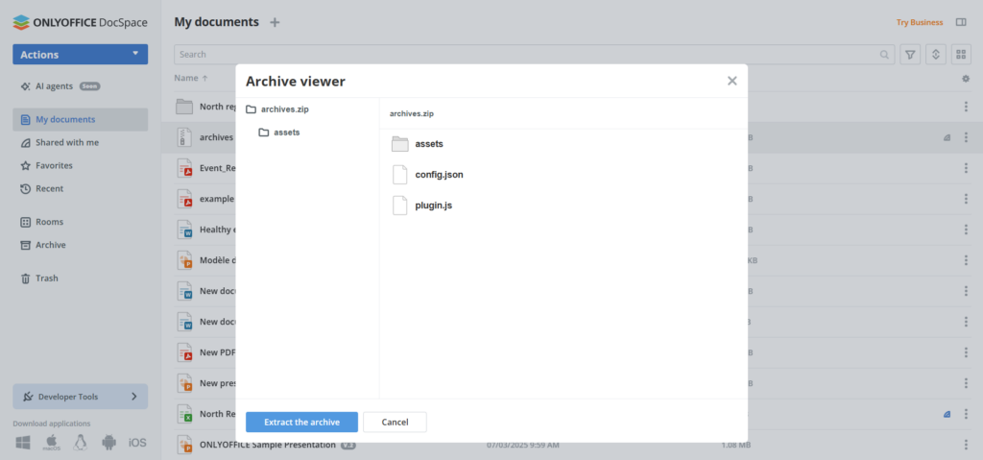The height and width of the screenshot is (460, 983).
Task: Expand Developer Tools menu
Action: coord(81,397)
